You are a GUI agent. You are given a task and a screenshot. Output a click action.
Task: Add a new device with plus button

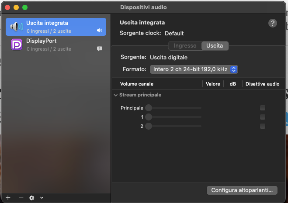[8, 198]
